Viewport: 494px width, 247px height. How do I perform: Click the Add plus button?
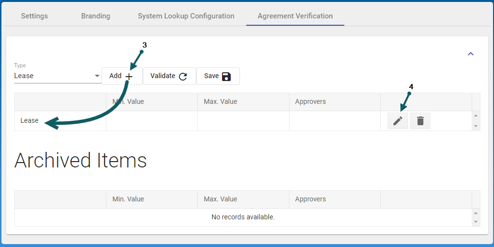(121, 76)
